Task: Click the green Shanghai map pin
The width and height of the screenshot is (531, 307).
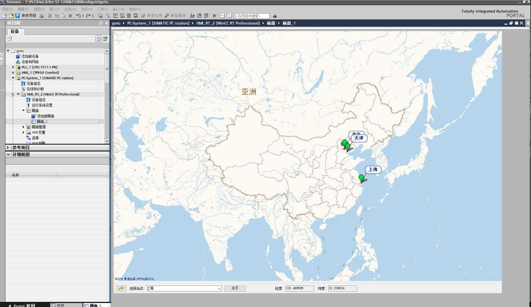Action: tap(361, 178)
